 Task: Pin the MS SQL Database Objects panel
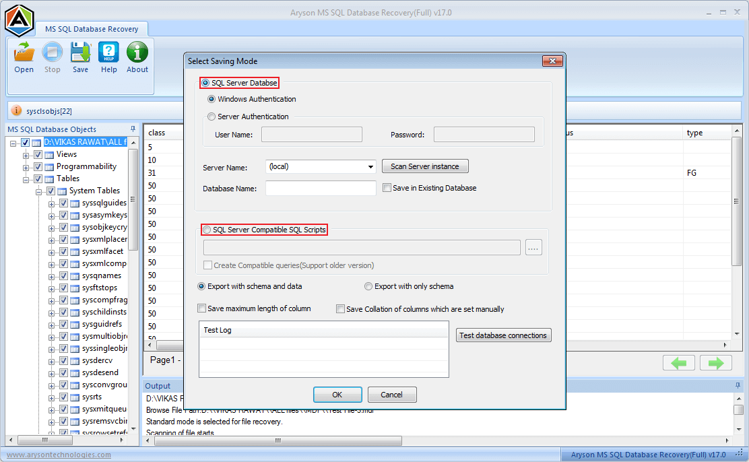(x=133, y=129)
